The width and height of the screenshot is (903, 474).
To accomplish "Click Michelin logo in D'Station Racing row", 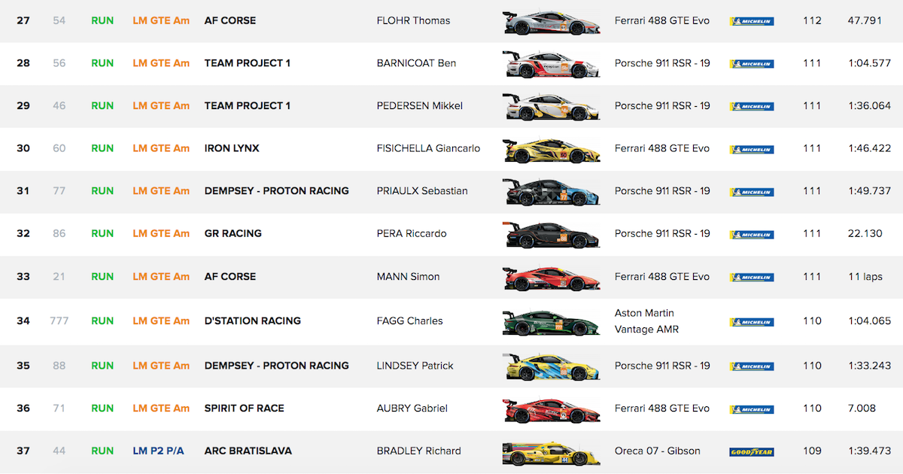I will 751,322.
